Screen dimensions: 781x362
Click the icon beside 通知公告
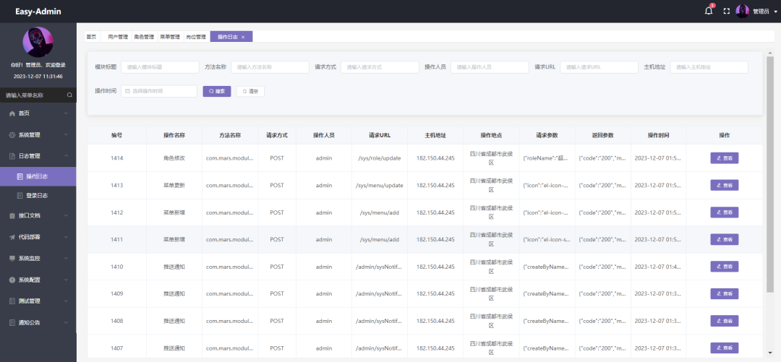[12, 323]
